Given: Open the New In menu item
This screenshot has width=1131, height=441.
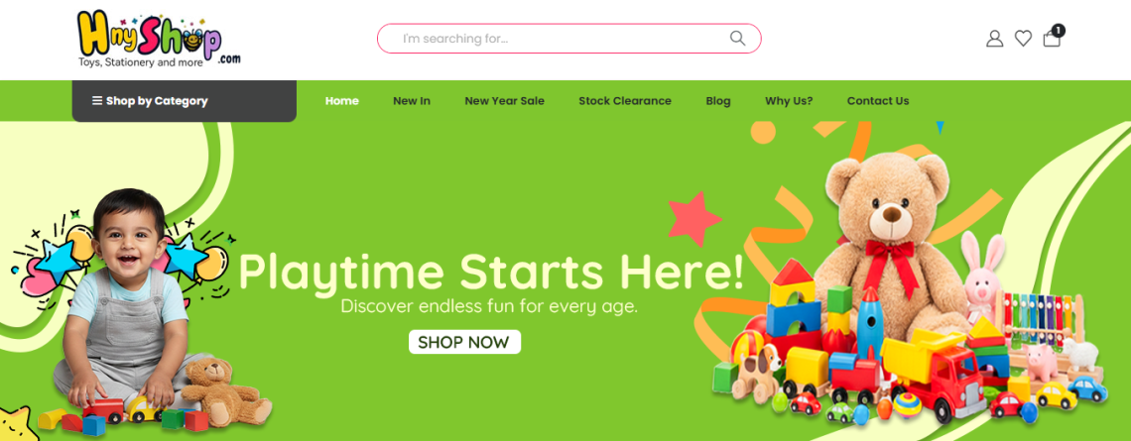Looking at the screenshot, I should [412, 101].
